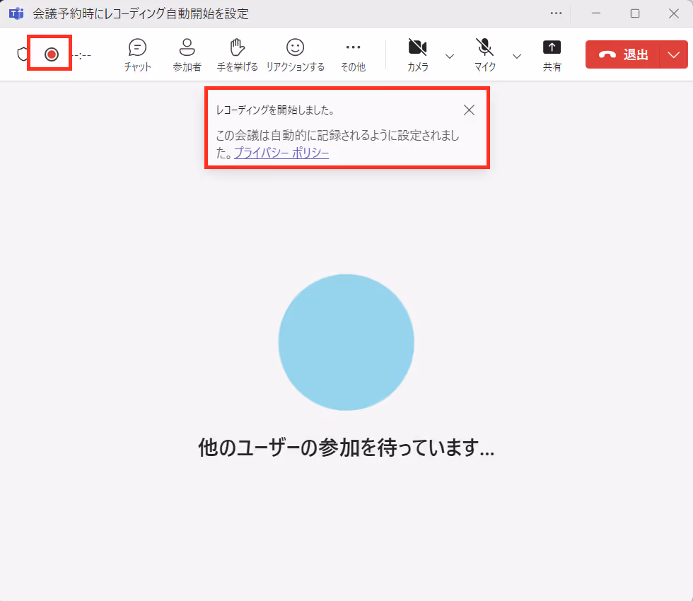Open title bar more options ellipsis
Screen dimensions: 693x601
pos(556,13)
